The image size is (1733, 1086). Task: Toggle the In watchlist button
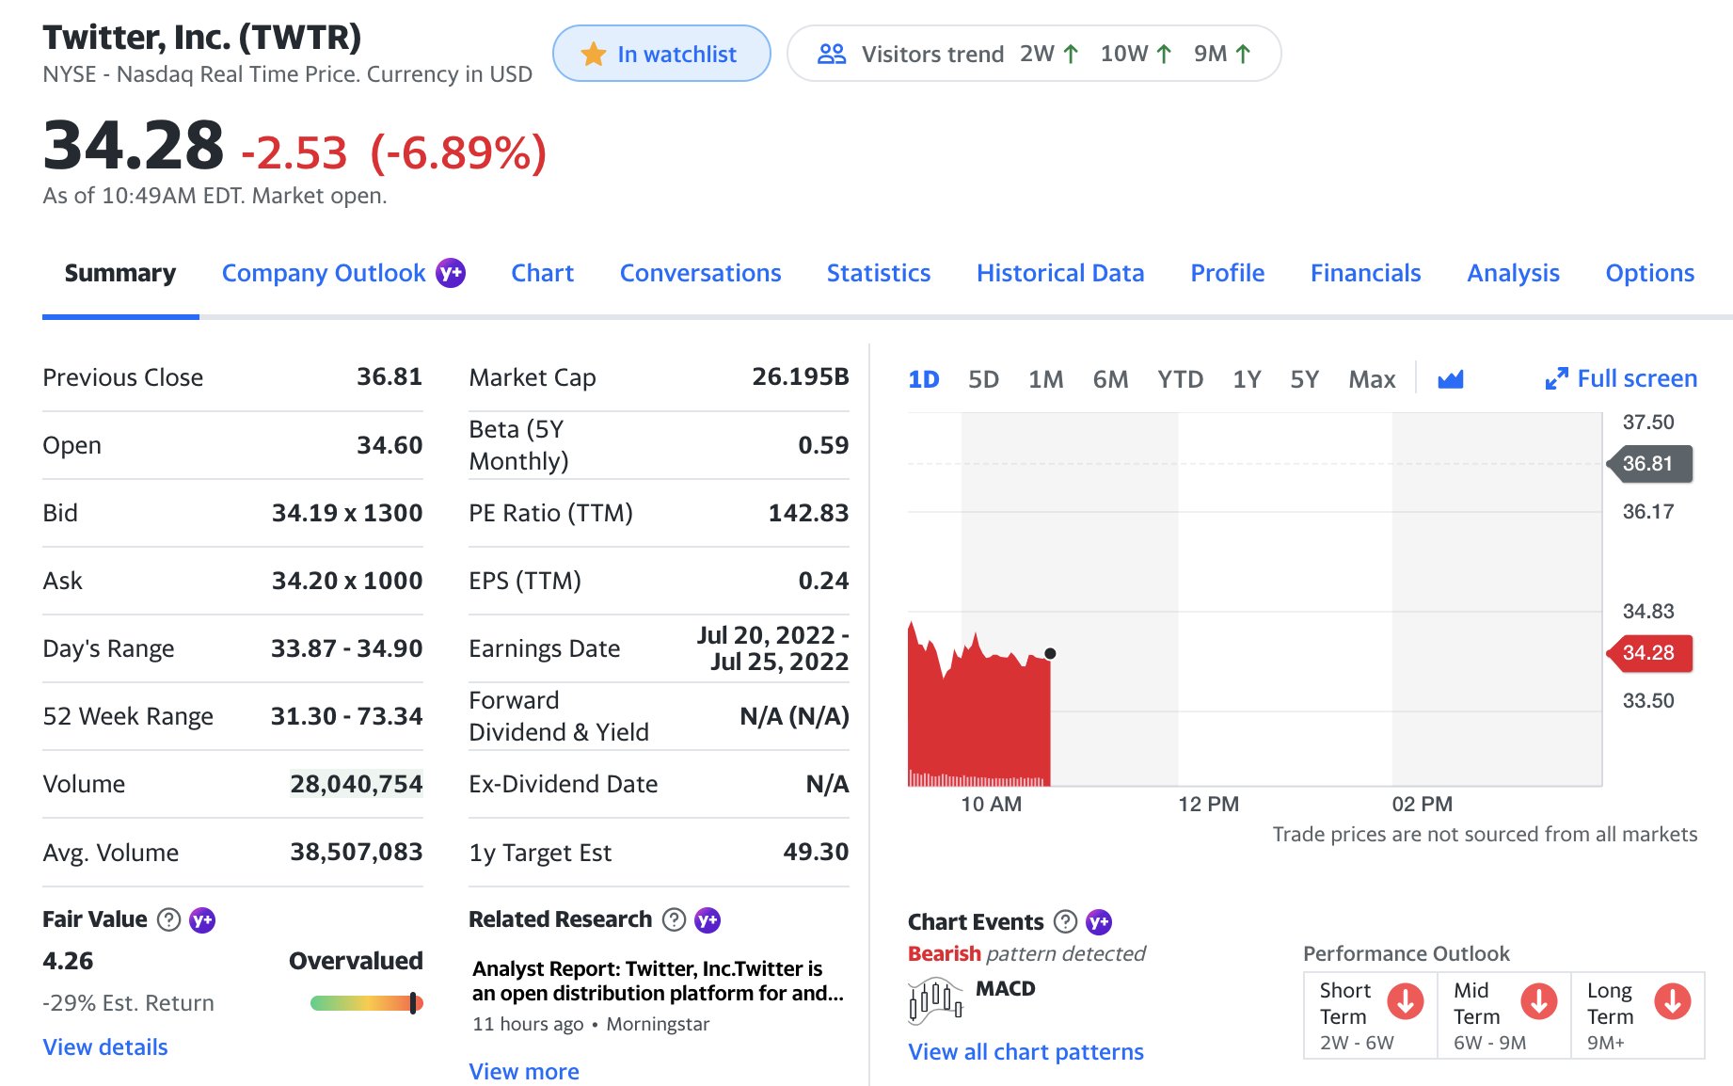[x=661, y=54]
